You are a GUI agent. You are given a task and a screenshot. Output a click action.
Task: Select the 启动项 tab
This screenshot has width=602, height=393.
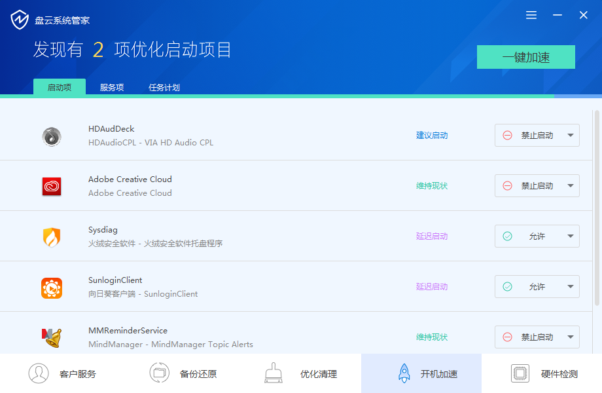(x=60, y=87)
